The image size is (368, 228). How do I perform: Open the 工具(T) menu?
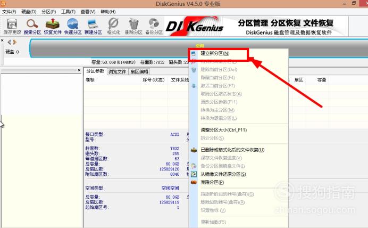[x=68, y=12]
